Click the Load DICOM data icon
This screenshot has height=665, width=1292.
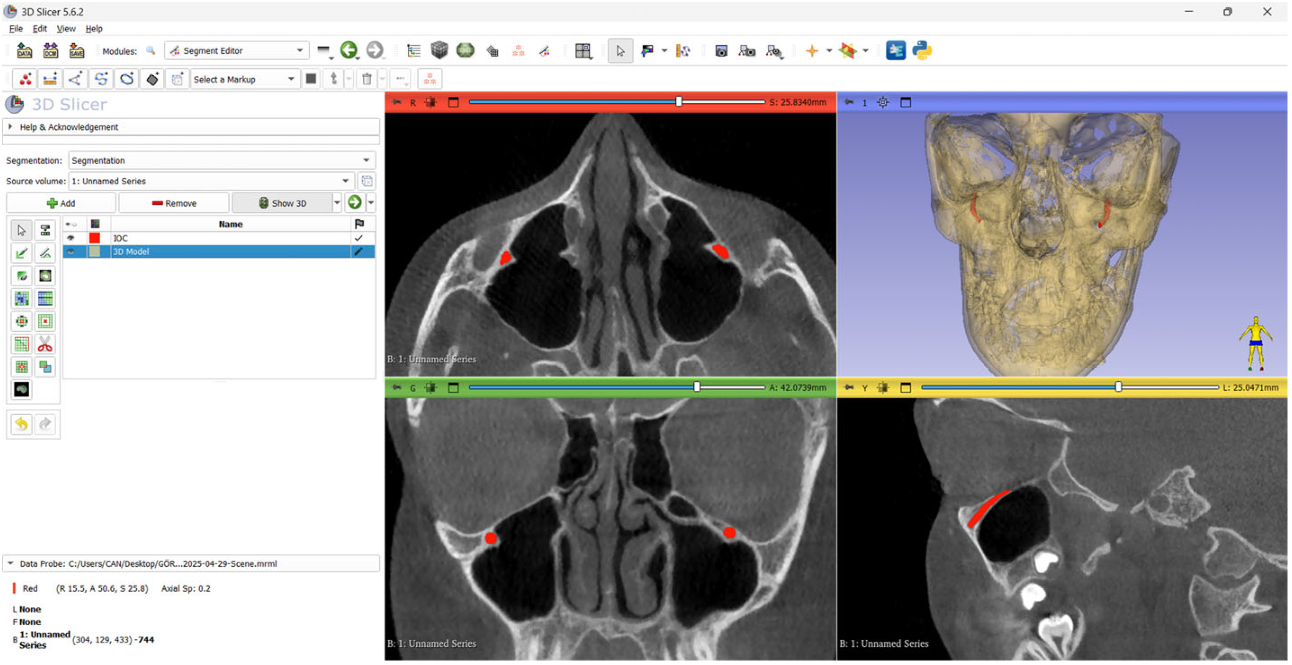pyautogui.click(x=51, y=51)
